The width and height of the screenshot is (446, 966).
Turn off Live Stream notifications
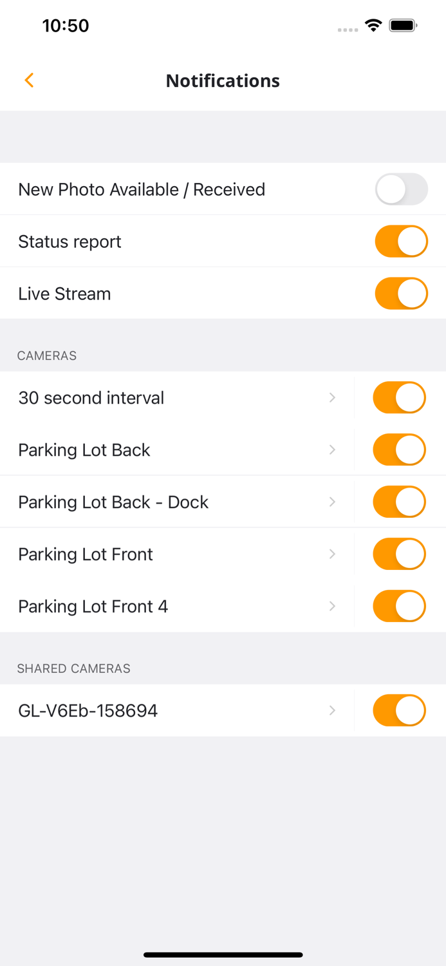(x=401, y=293)
